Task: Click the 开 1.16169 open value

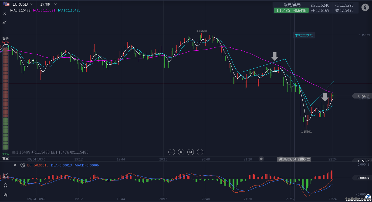Action: pyautogui.click(x=320, y=11)
